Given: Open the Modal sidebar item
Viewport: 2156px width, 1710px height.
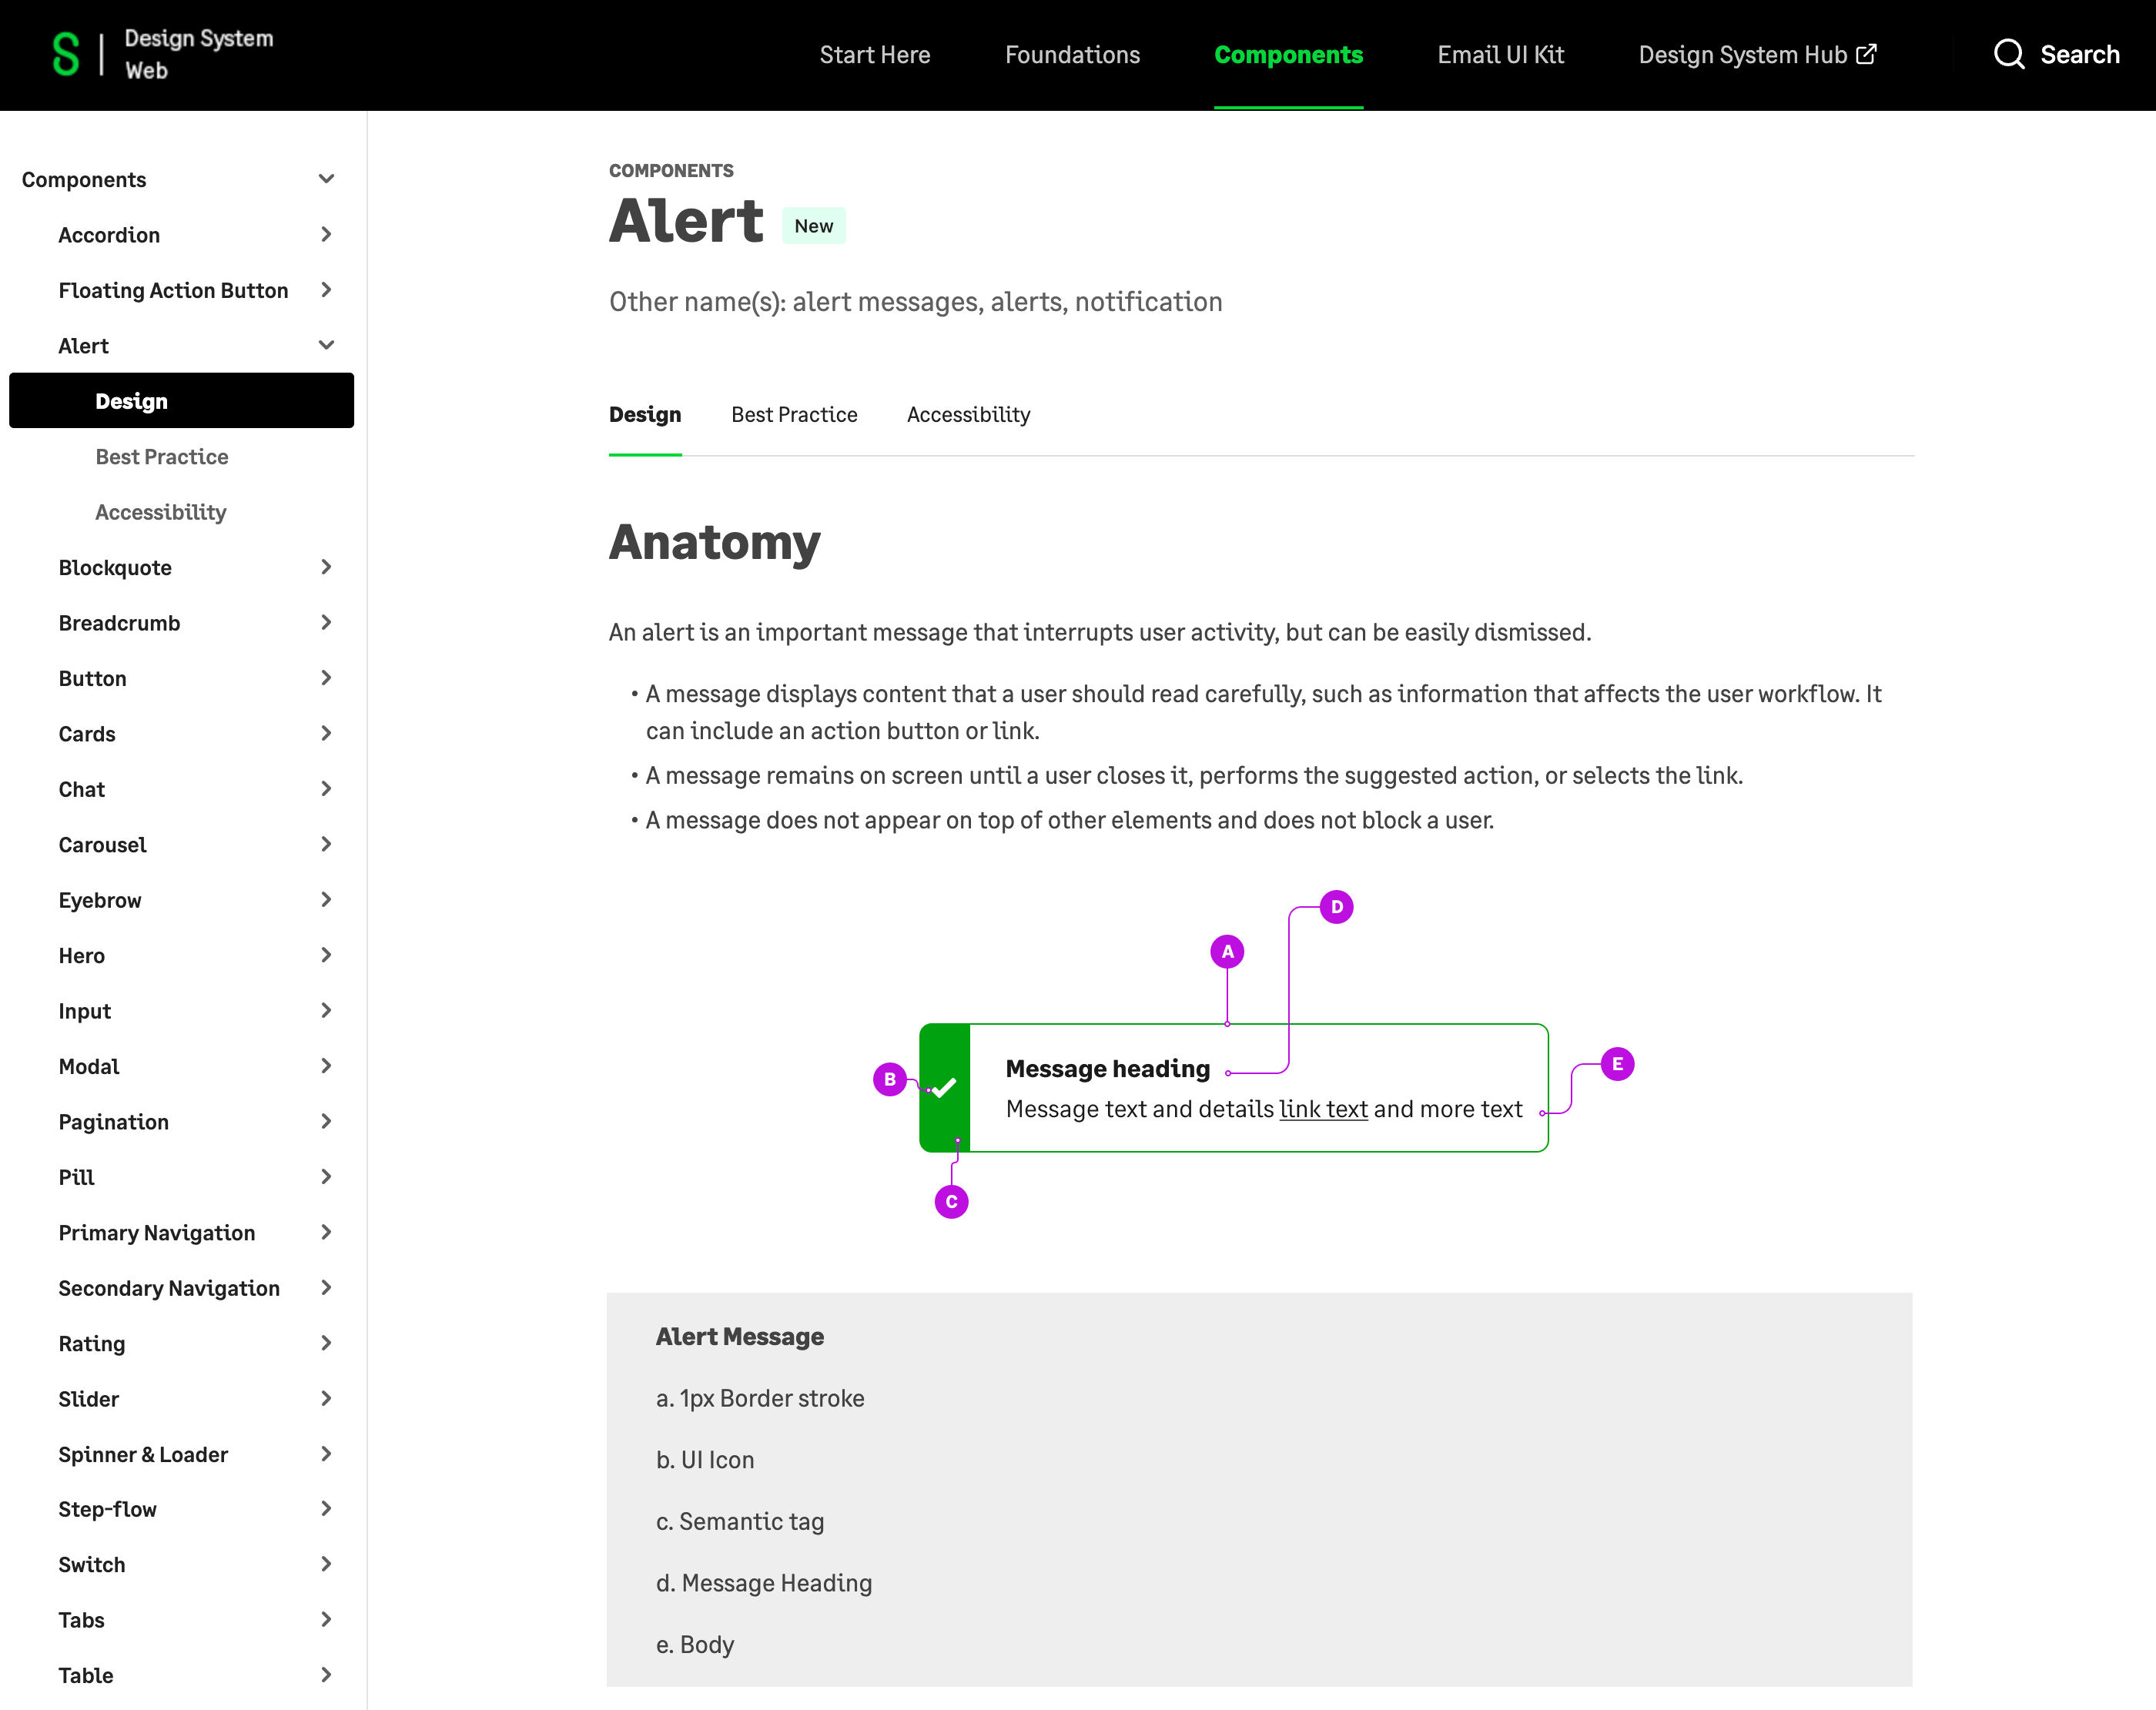Looking at the screenshot, I should point(88,1067).
